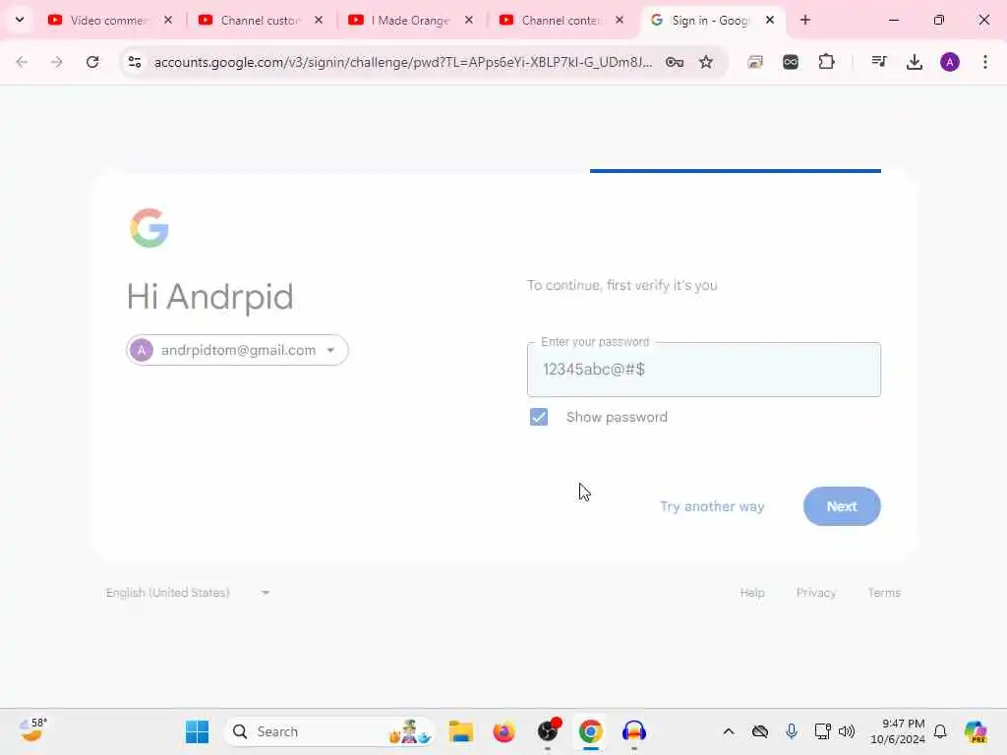Image resolution: width=1007 pixels, height=755 pixels.
Task: Open the volume tray icon
Action: pyautogui.click(x=847, y=731)
